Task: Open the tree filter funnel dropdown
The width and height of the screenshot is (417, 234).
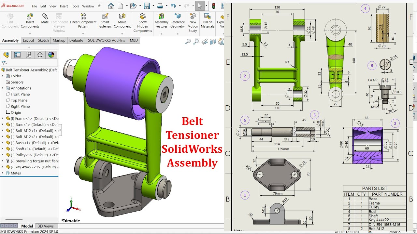Action: click(4, 63)
